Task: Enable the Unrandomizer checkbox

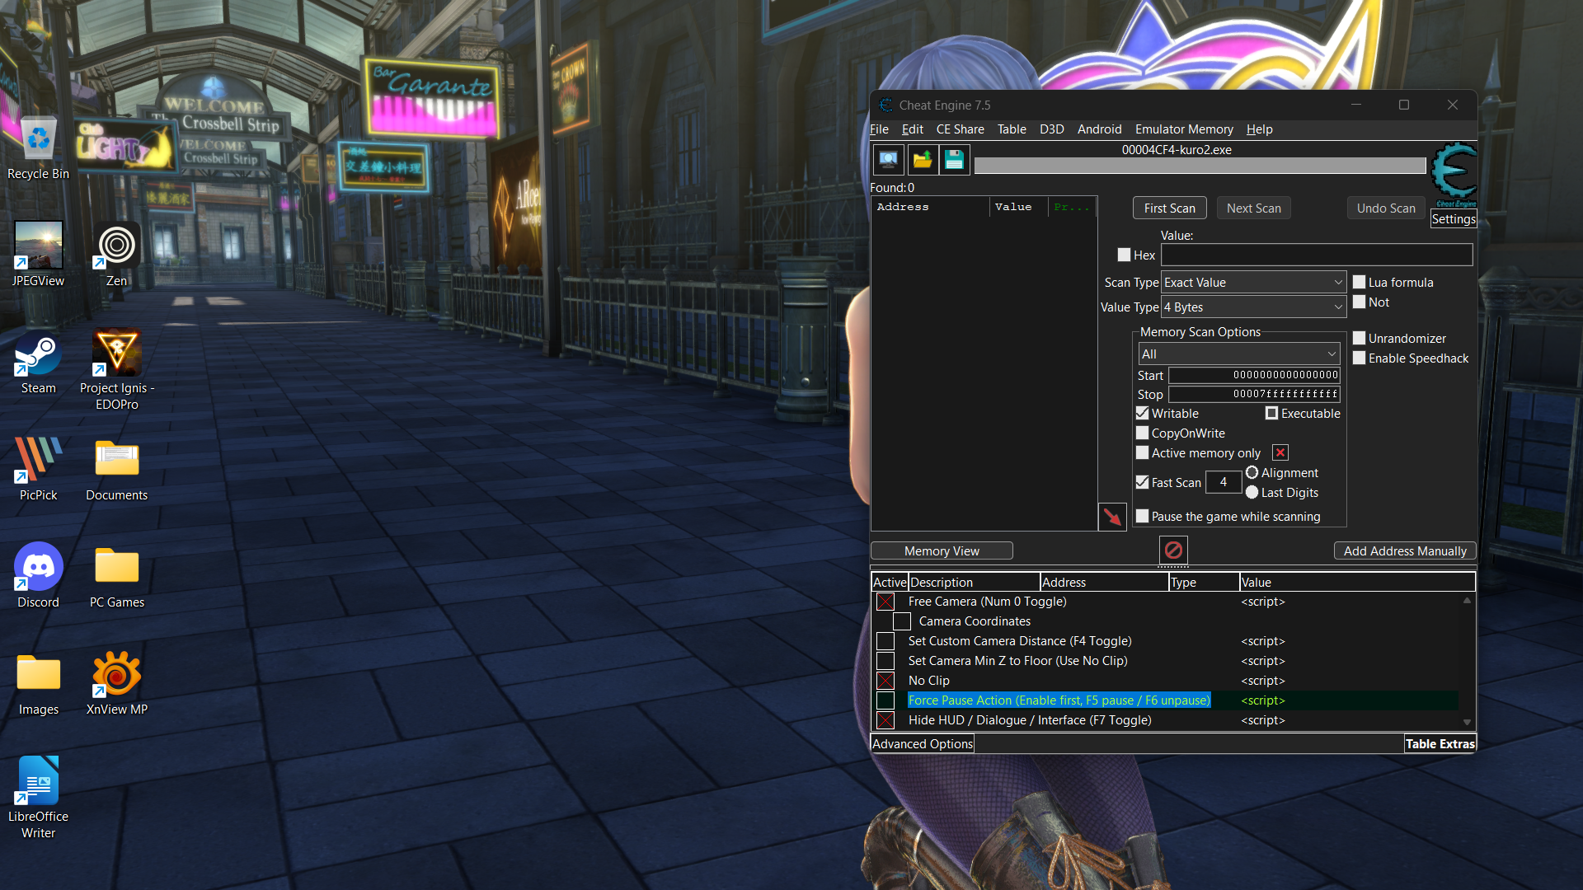Action: point(1359,338)
